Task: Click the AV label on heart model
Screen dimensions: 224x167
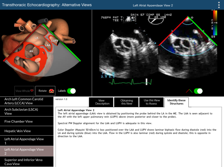Action: 31,51
